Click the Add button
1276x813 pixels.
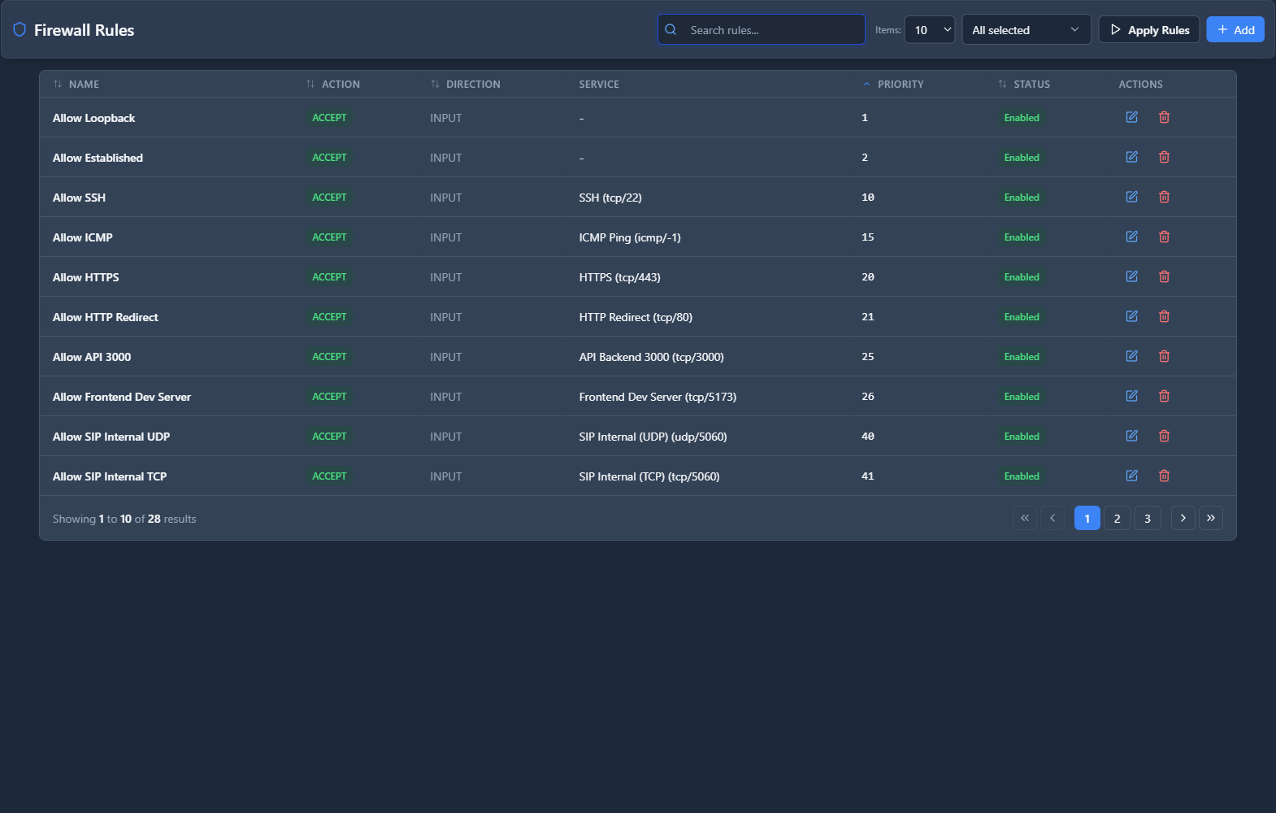[1235, 30]
